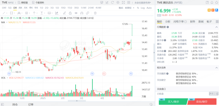
Task: Refresh the chart
Action: click(x=112, y=2)
